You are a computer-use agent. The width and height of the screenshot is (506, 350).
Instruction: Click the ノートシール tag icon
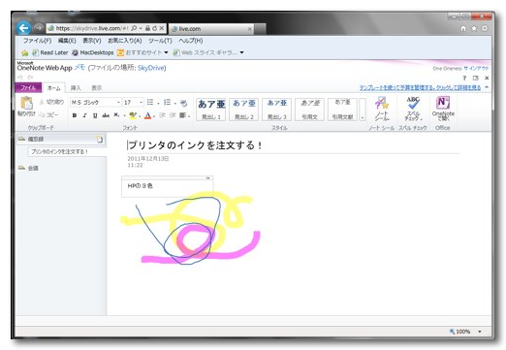(x=381, y=104)
